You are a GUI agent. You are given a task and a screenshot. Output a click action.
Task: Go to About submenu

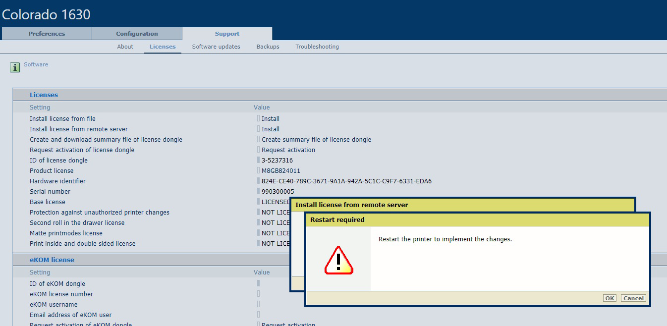[x=125, y=47]
